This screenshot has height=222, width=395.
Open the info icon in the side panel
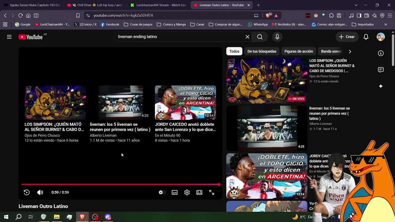pos(381,53)
